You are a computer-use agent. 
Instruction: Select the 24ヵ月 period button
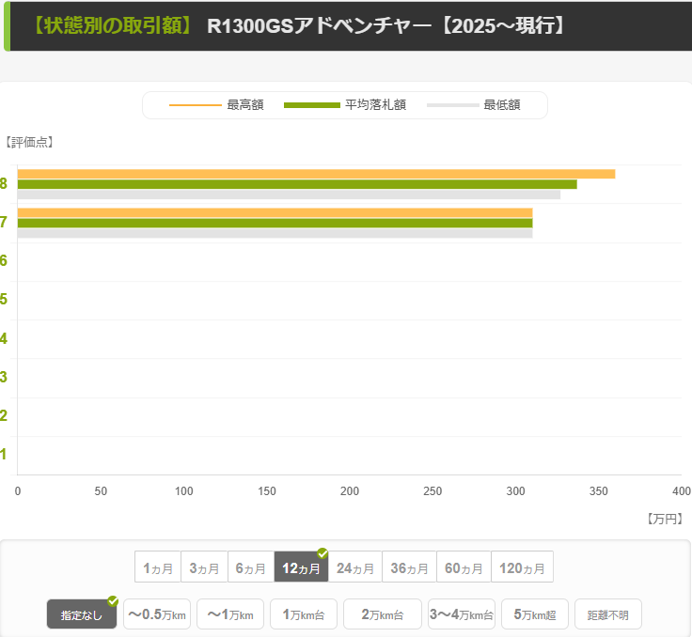355,567
